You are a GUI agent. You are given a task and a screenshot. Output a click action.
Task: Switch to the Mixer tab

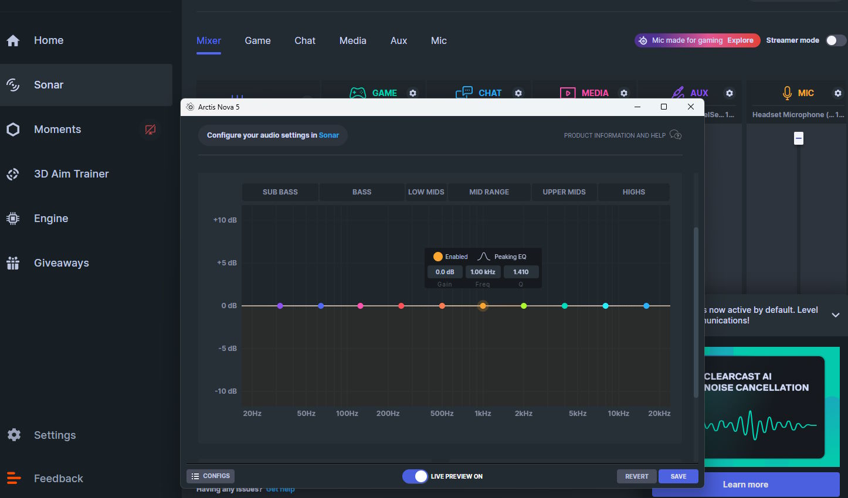click(209, 40)
